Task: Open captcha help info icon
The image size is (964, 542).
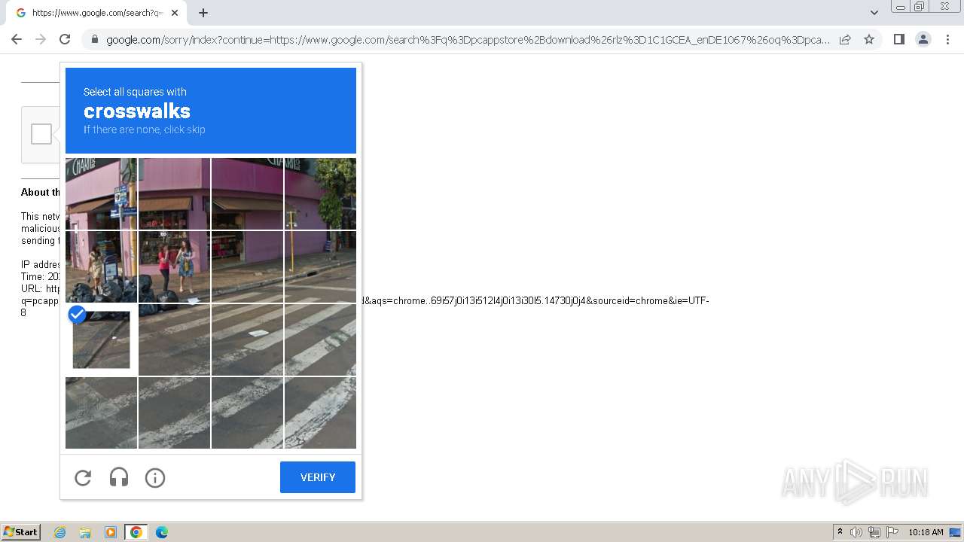Action: 155,477
